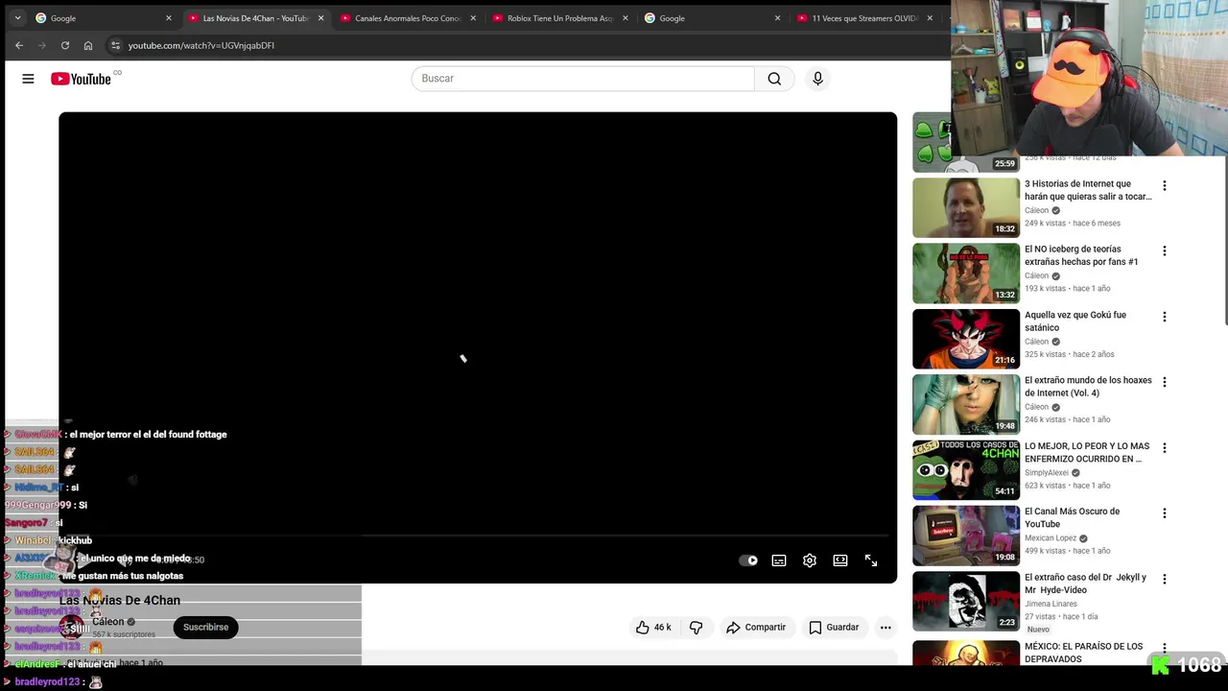Viewport: 1228px width, 691px height.
Task: Open Dr Jekyll y Mr Hyde thumbnail
Action: click(966, 601)
